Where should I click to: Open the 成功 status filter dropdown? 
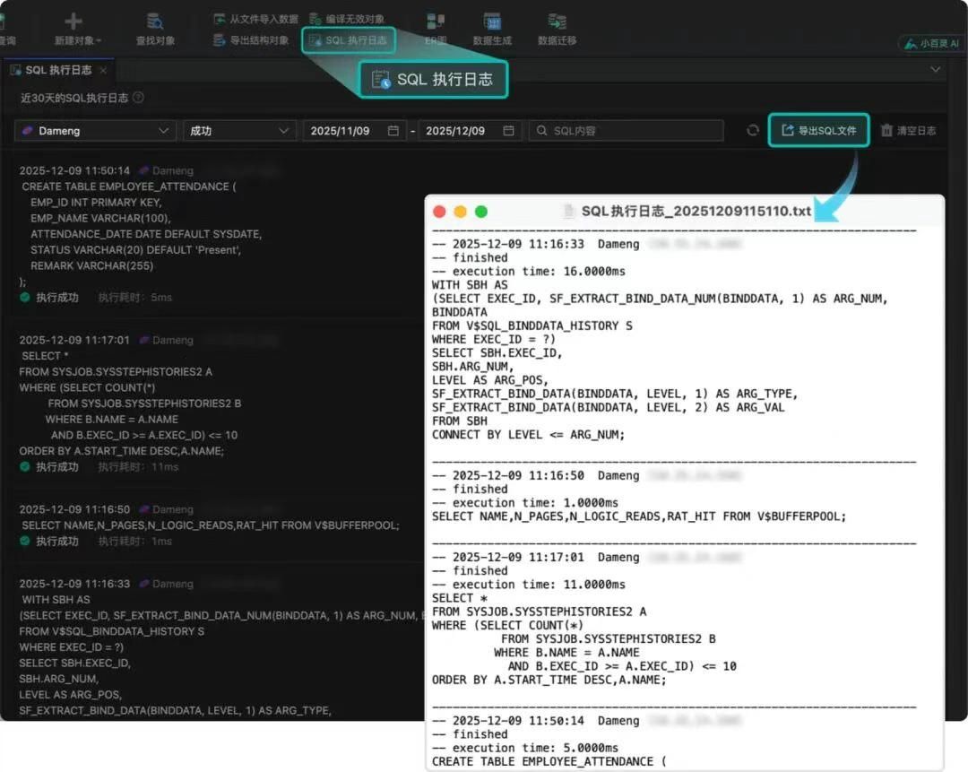pyautogui.click(x=239, y=131)
